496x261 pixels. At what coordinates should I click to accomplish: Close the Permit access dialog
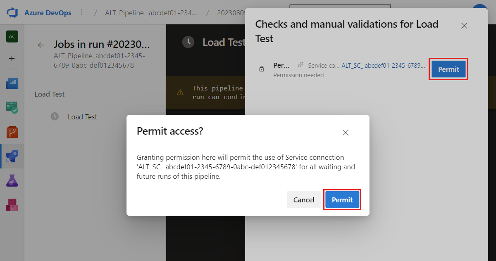coord(346,133)
